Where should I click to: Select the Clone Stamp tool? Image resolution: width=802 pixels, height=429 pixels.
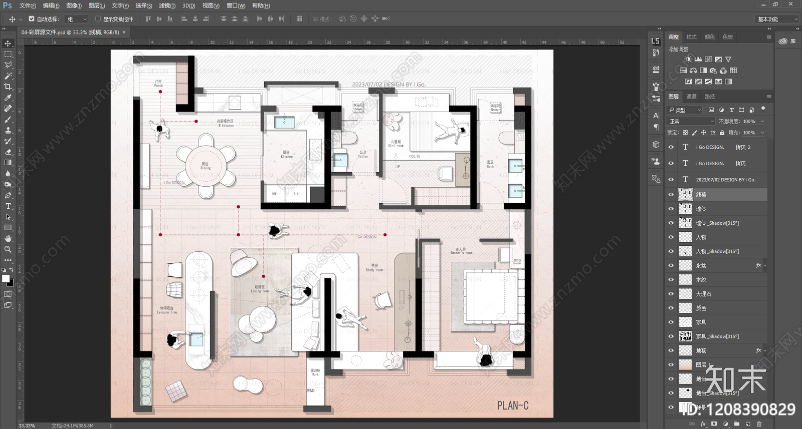pos(8,130)
